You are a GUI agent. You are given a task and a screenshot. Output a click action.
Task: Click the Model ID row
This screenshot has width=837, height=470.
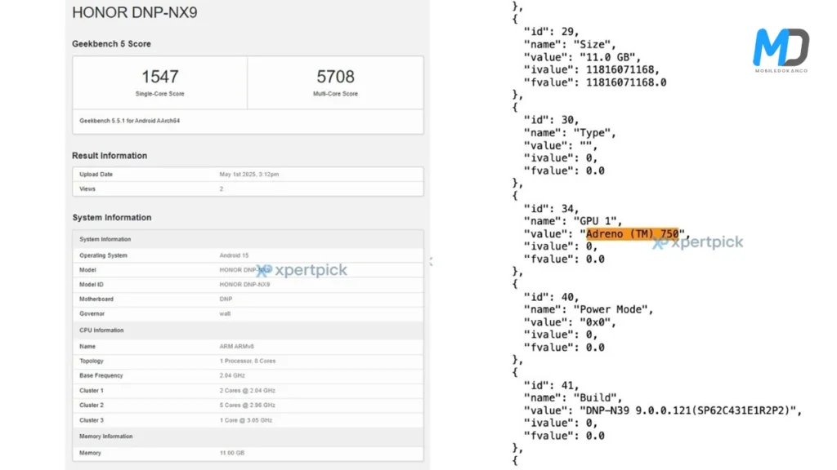[248, 285]
